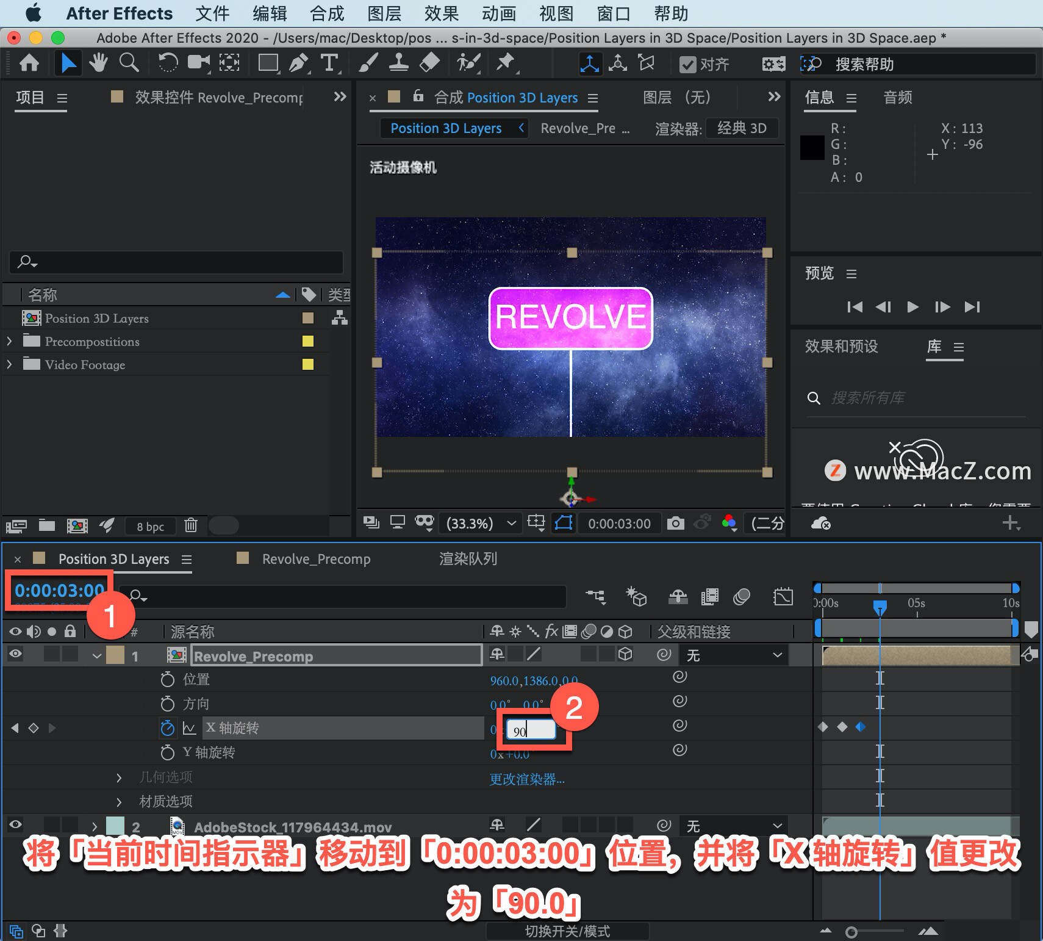Step to next frame in preview
The image size is (1043, 941).
point(942,307)
